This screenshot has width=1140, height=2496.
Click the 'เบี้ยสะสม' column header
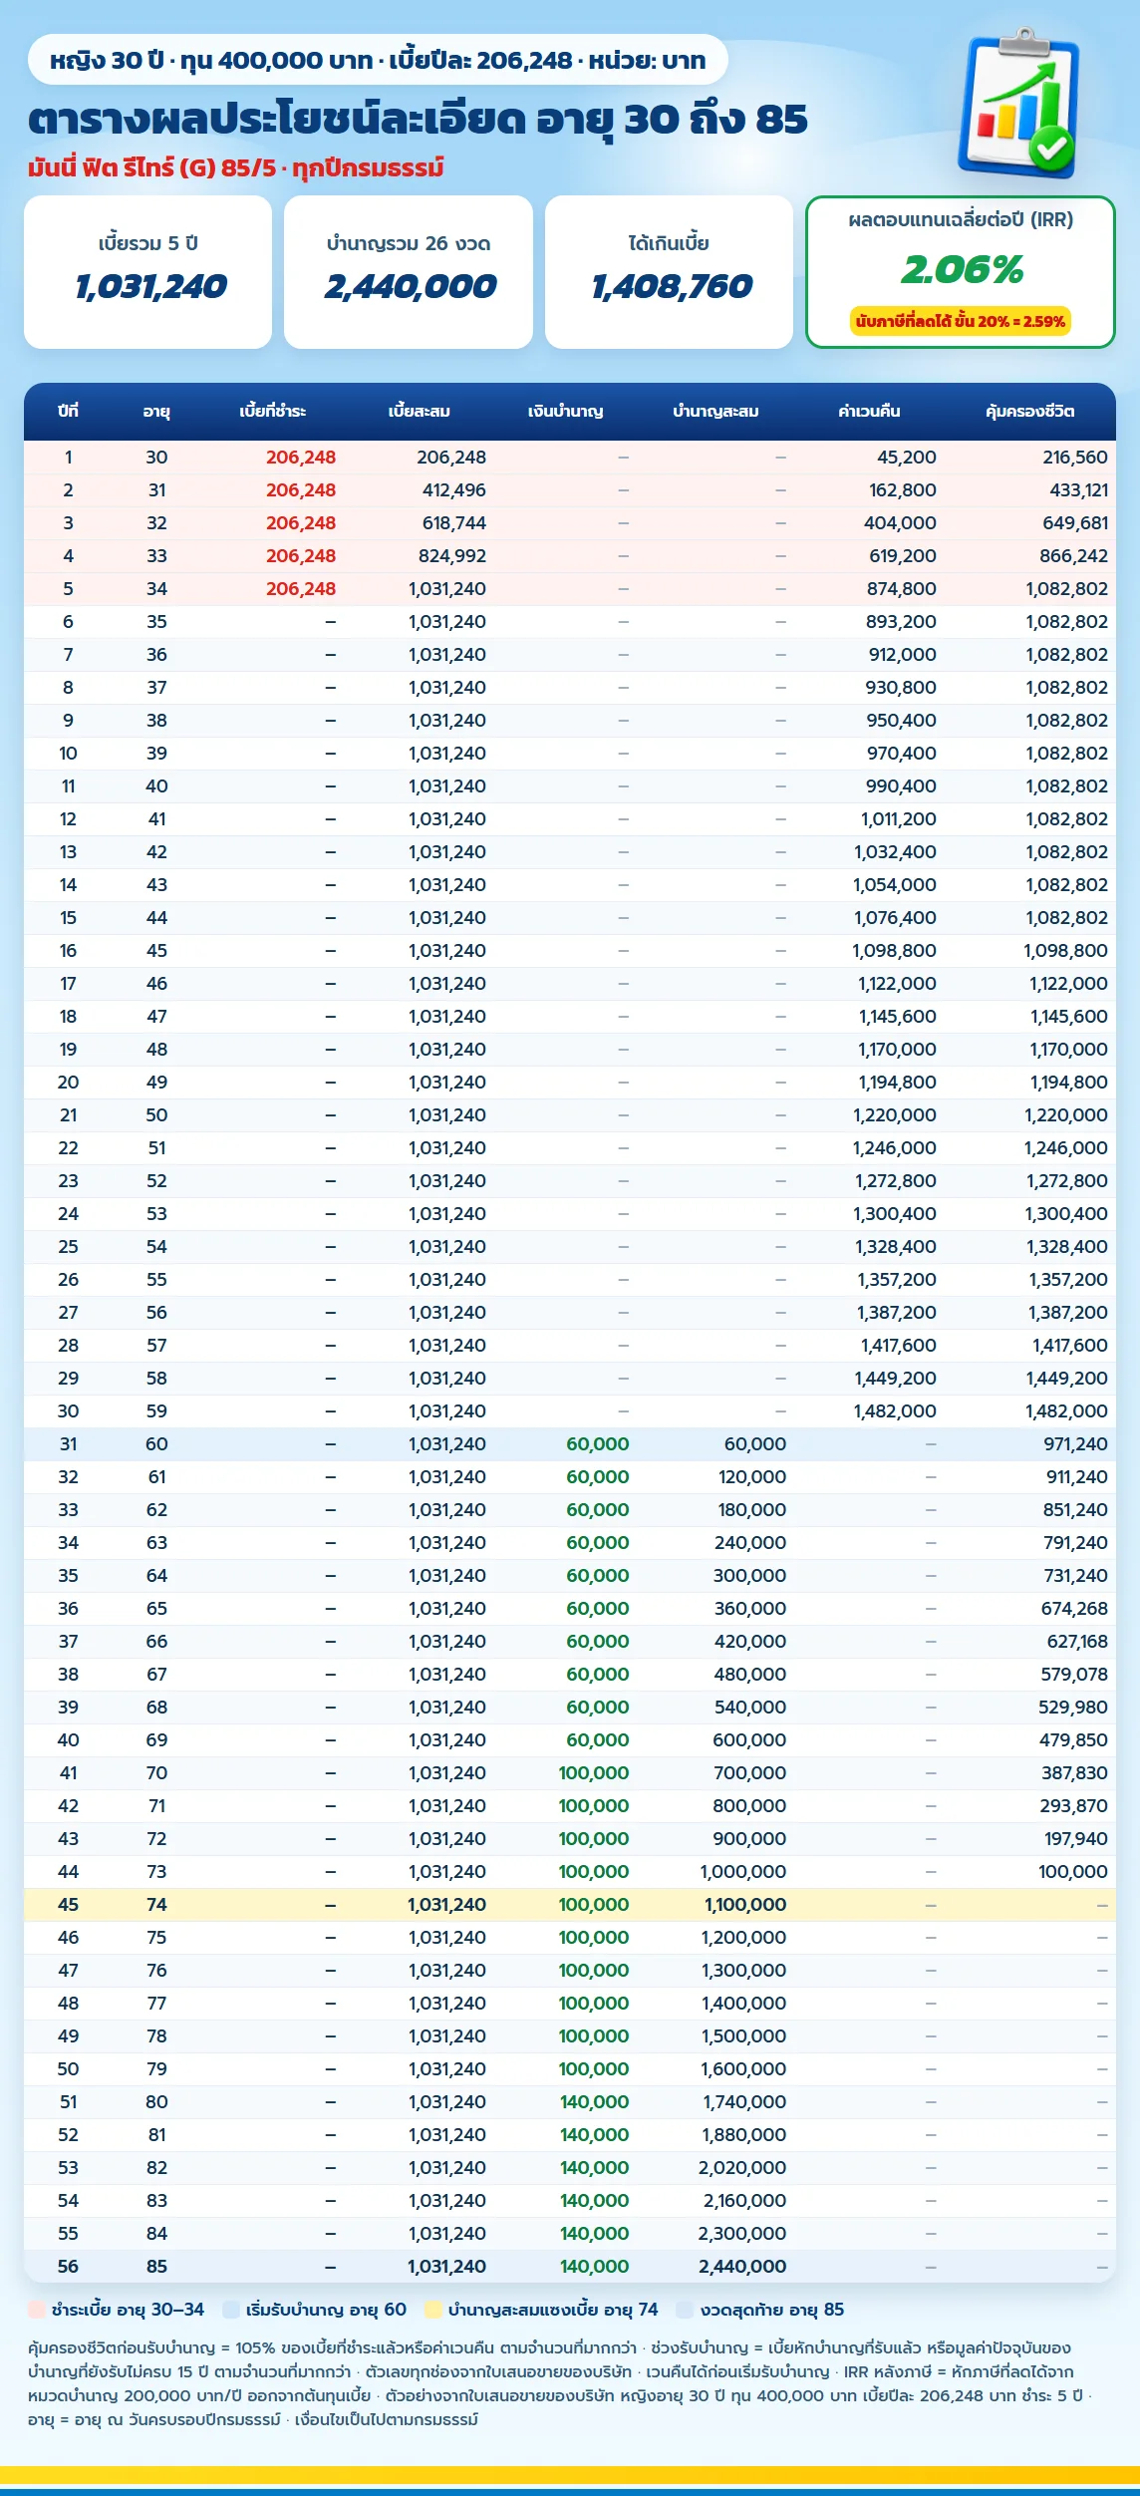click(420, 411)
